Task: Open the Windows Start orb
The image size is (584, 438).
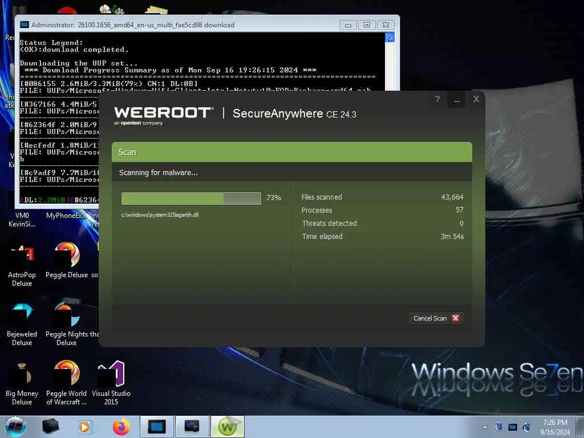Action: [15, 427]
